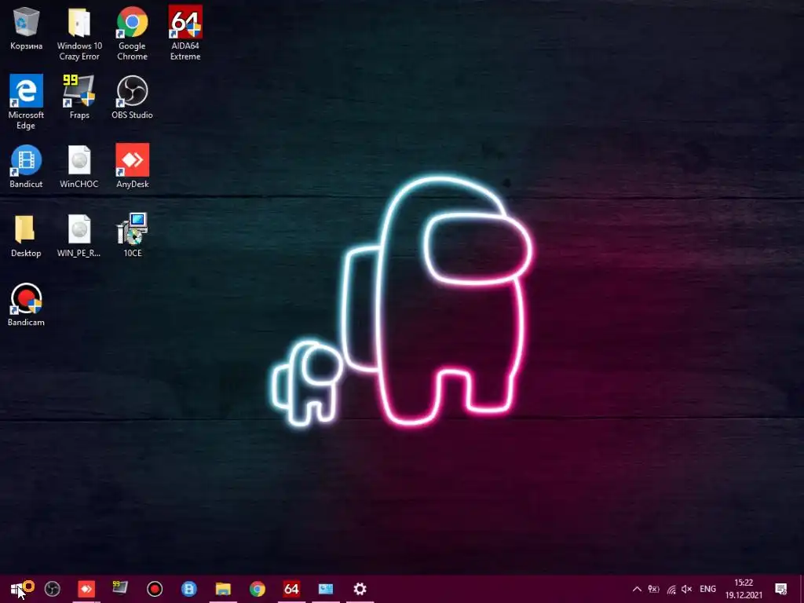The width and height of the screenshot is (804, 603).
Task: Open Bandicam recorder from the taskbar
Action: (x=155, y=589)
